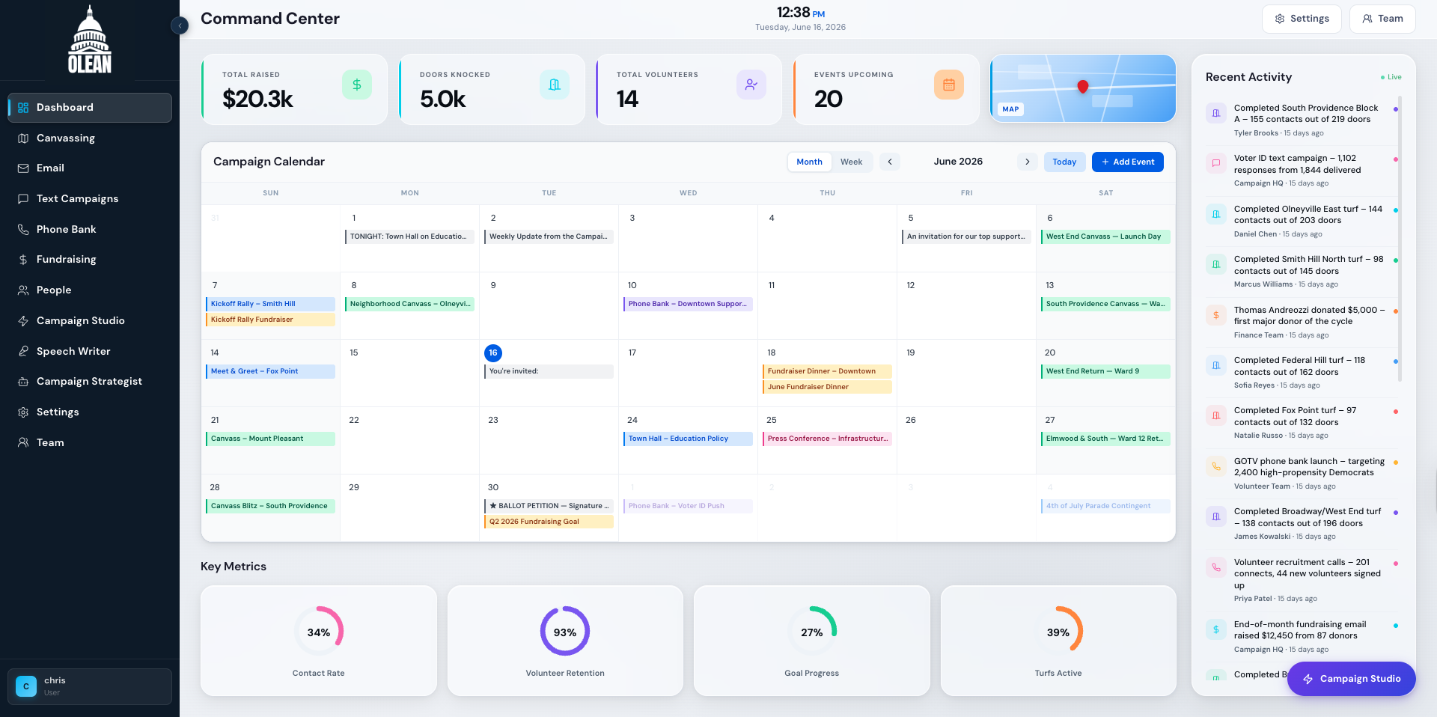Click the sidebar Settings gear icon
1437x717 pixels.
[x=23, y=412]
